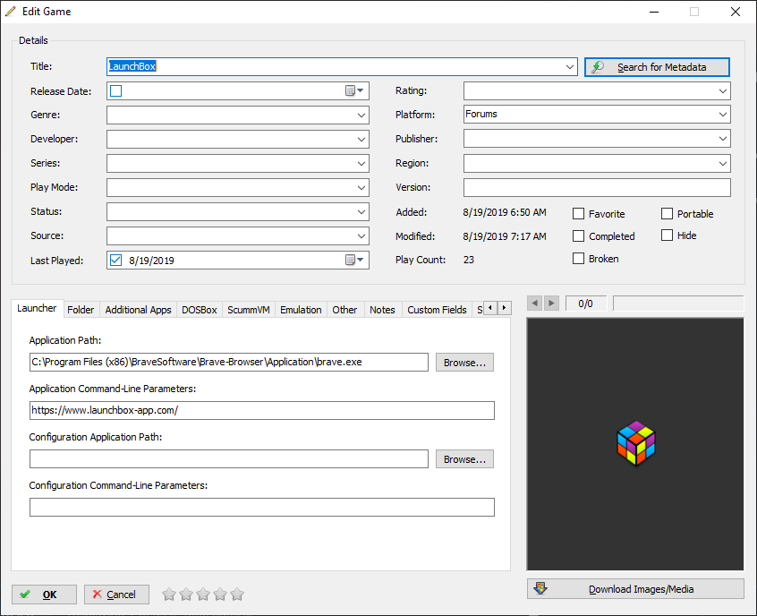Enable the Portable checkbox
The image size is (757, 616).
tap(667, 214)
